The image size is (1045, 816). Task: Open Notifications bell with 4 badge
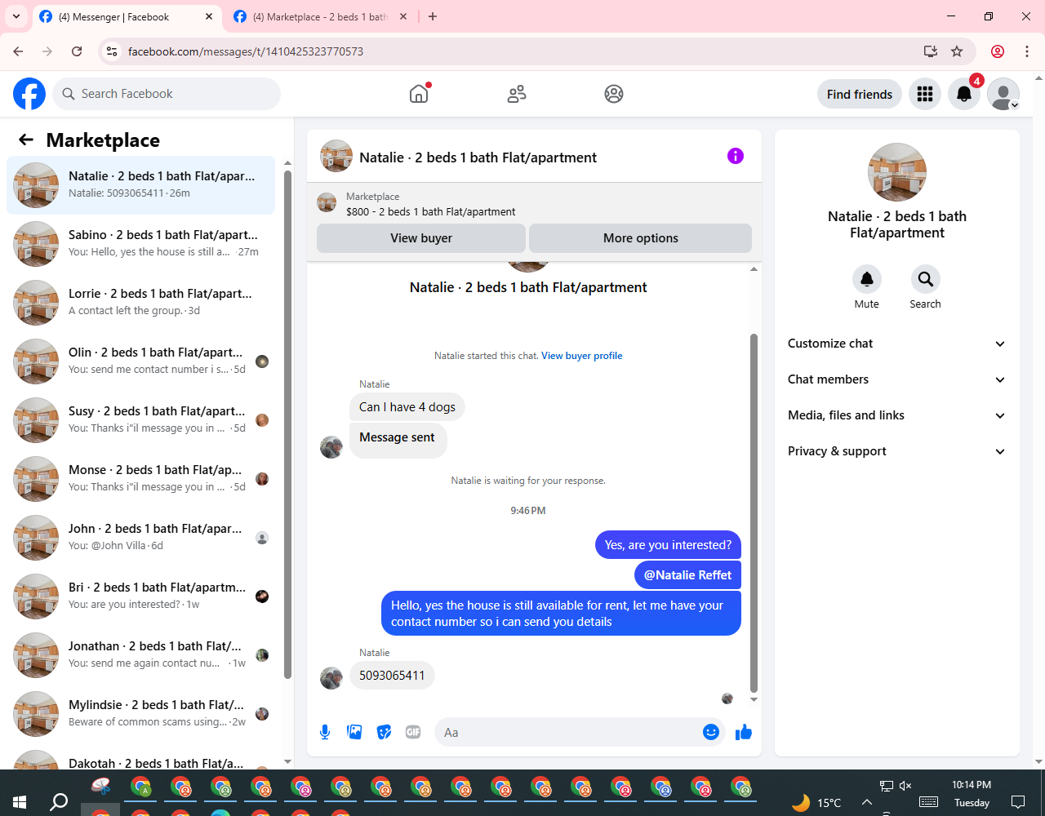coord(964,94)
